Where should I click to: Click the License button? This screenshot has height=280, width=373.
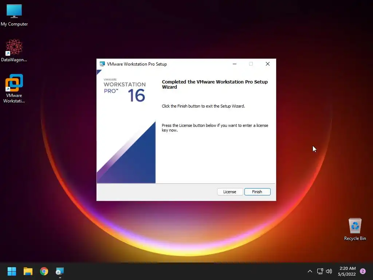tap(230, 192)
